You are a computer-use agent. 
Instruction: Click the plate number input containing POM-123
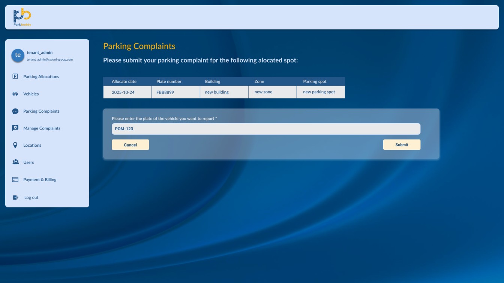(266, 128)
